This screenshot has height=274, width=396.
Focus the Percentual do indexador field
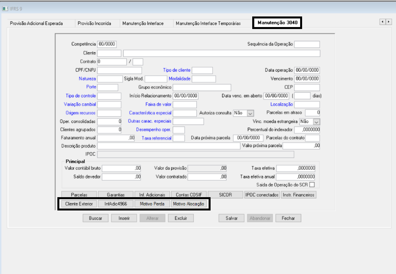coord(307,130)
